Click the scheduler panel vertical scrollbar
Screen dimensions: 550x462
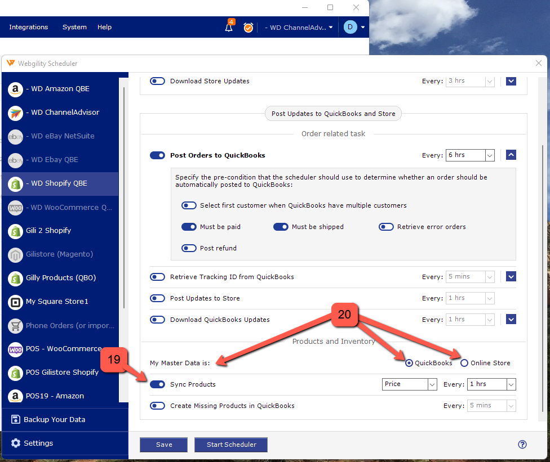pos(543,279)
